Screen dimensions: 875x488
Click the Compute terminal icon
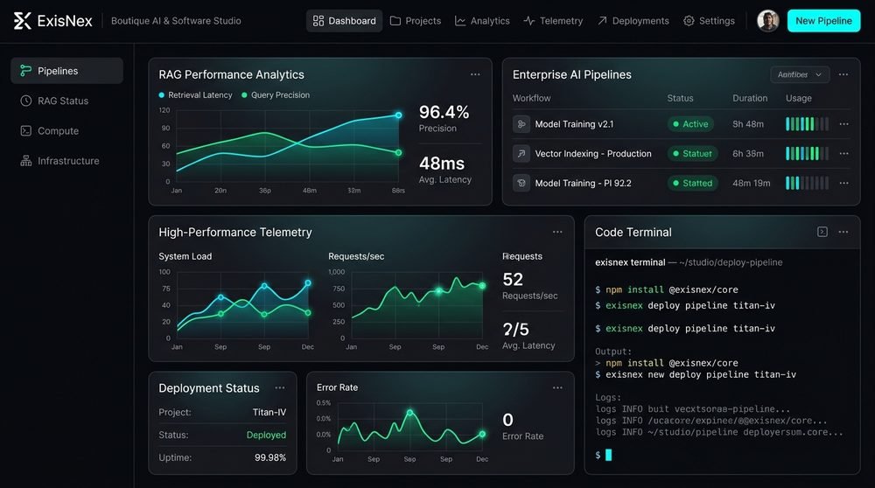pos(25,131)
